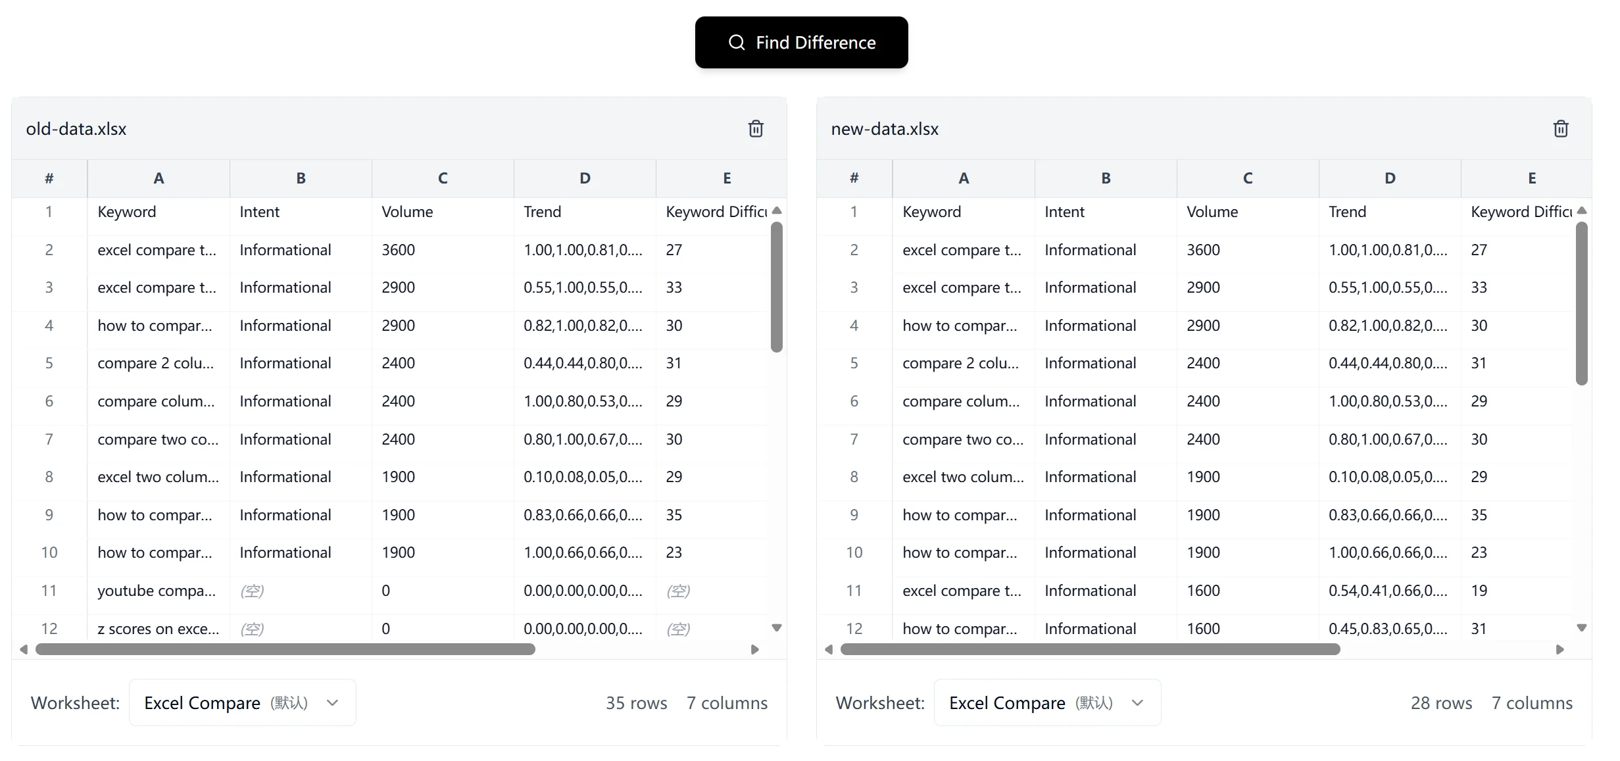Click the horizontal scrollbar under old-data grid

point(286,649)
